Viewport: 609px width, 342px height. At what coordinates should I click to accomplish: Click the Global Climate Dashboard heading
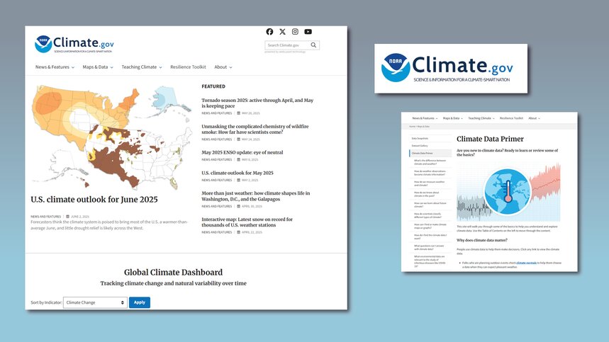point(173,272)
